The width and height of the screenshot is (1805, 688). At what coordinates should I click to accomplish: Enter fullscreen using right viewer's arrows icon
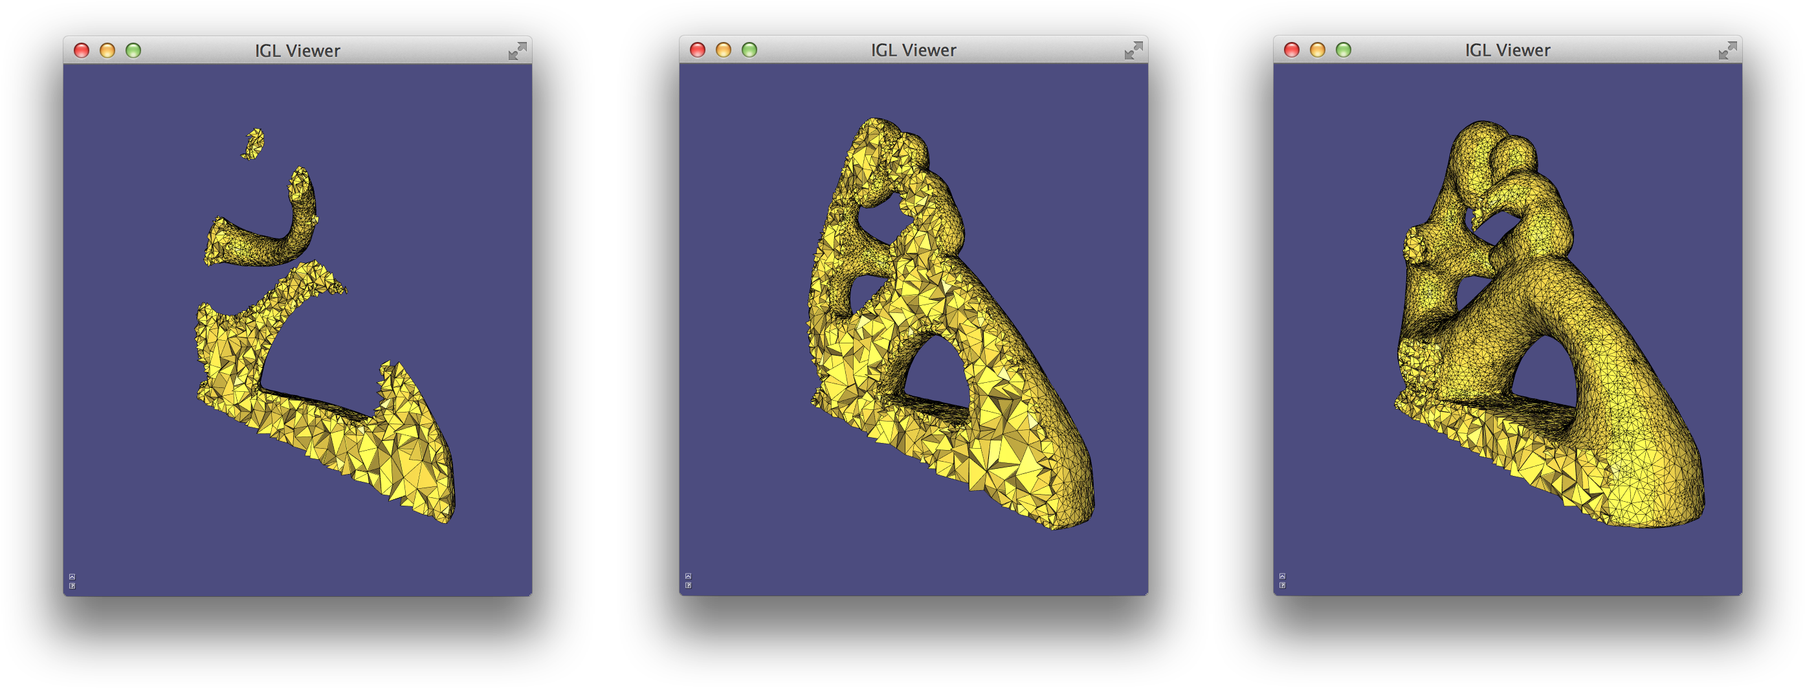pyautogui.click(x=1727, y=50)
